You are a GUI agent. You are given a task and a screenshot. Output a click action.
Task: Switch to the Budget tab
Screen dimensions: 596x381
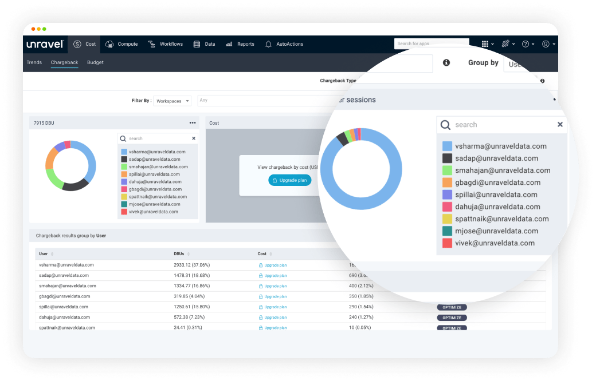tap(95, 62)
